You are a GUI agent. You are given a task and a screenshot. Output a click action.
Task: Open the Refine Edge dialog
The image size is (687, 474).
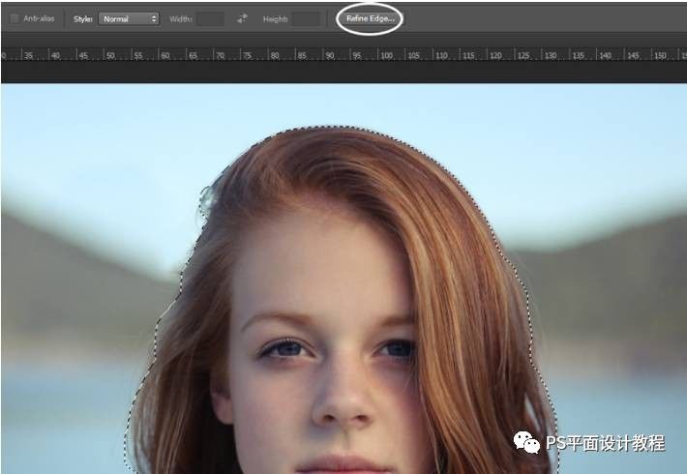click(x=371, y=18)
